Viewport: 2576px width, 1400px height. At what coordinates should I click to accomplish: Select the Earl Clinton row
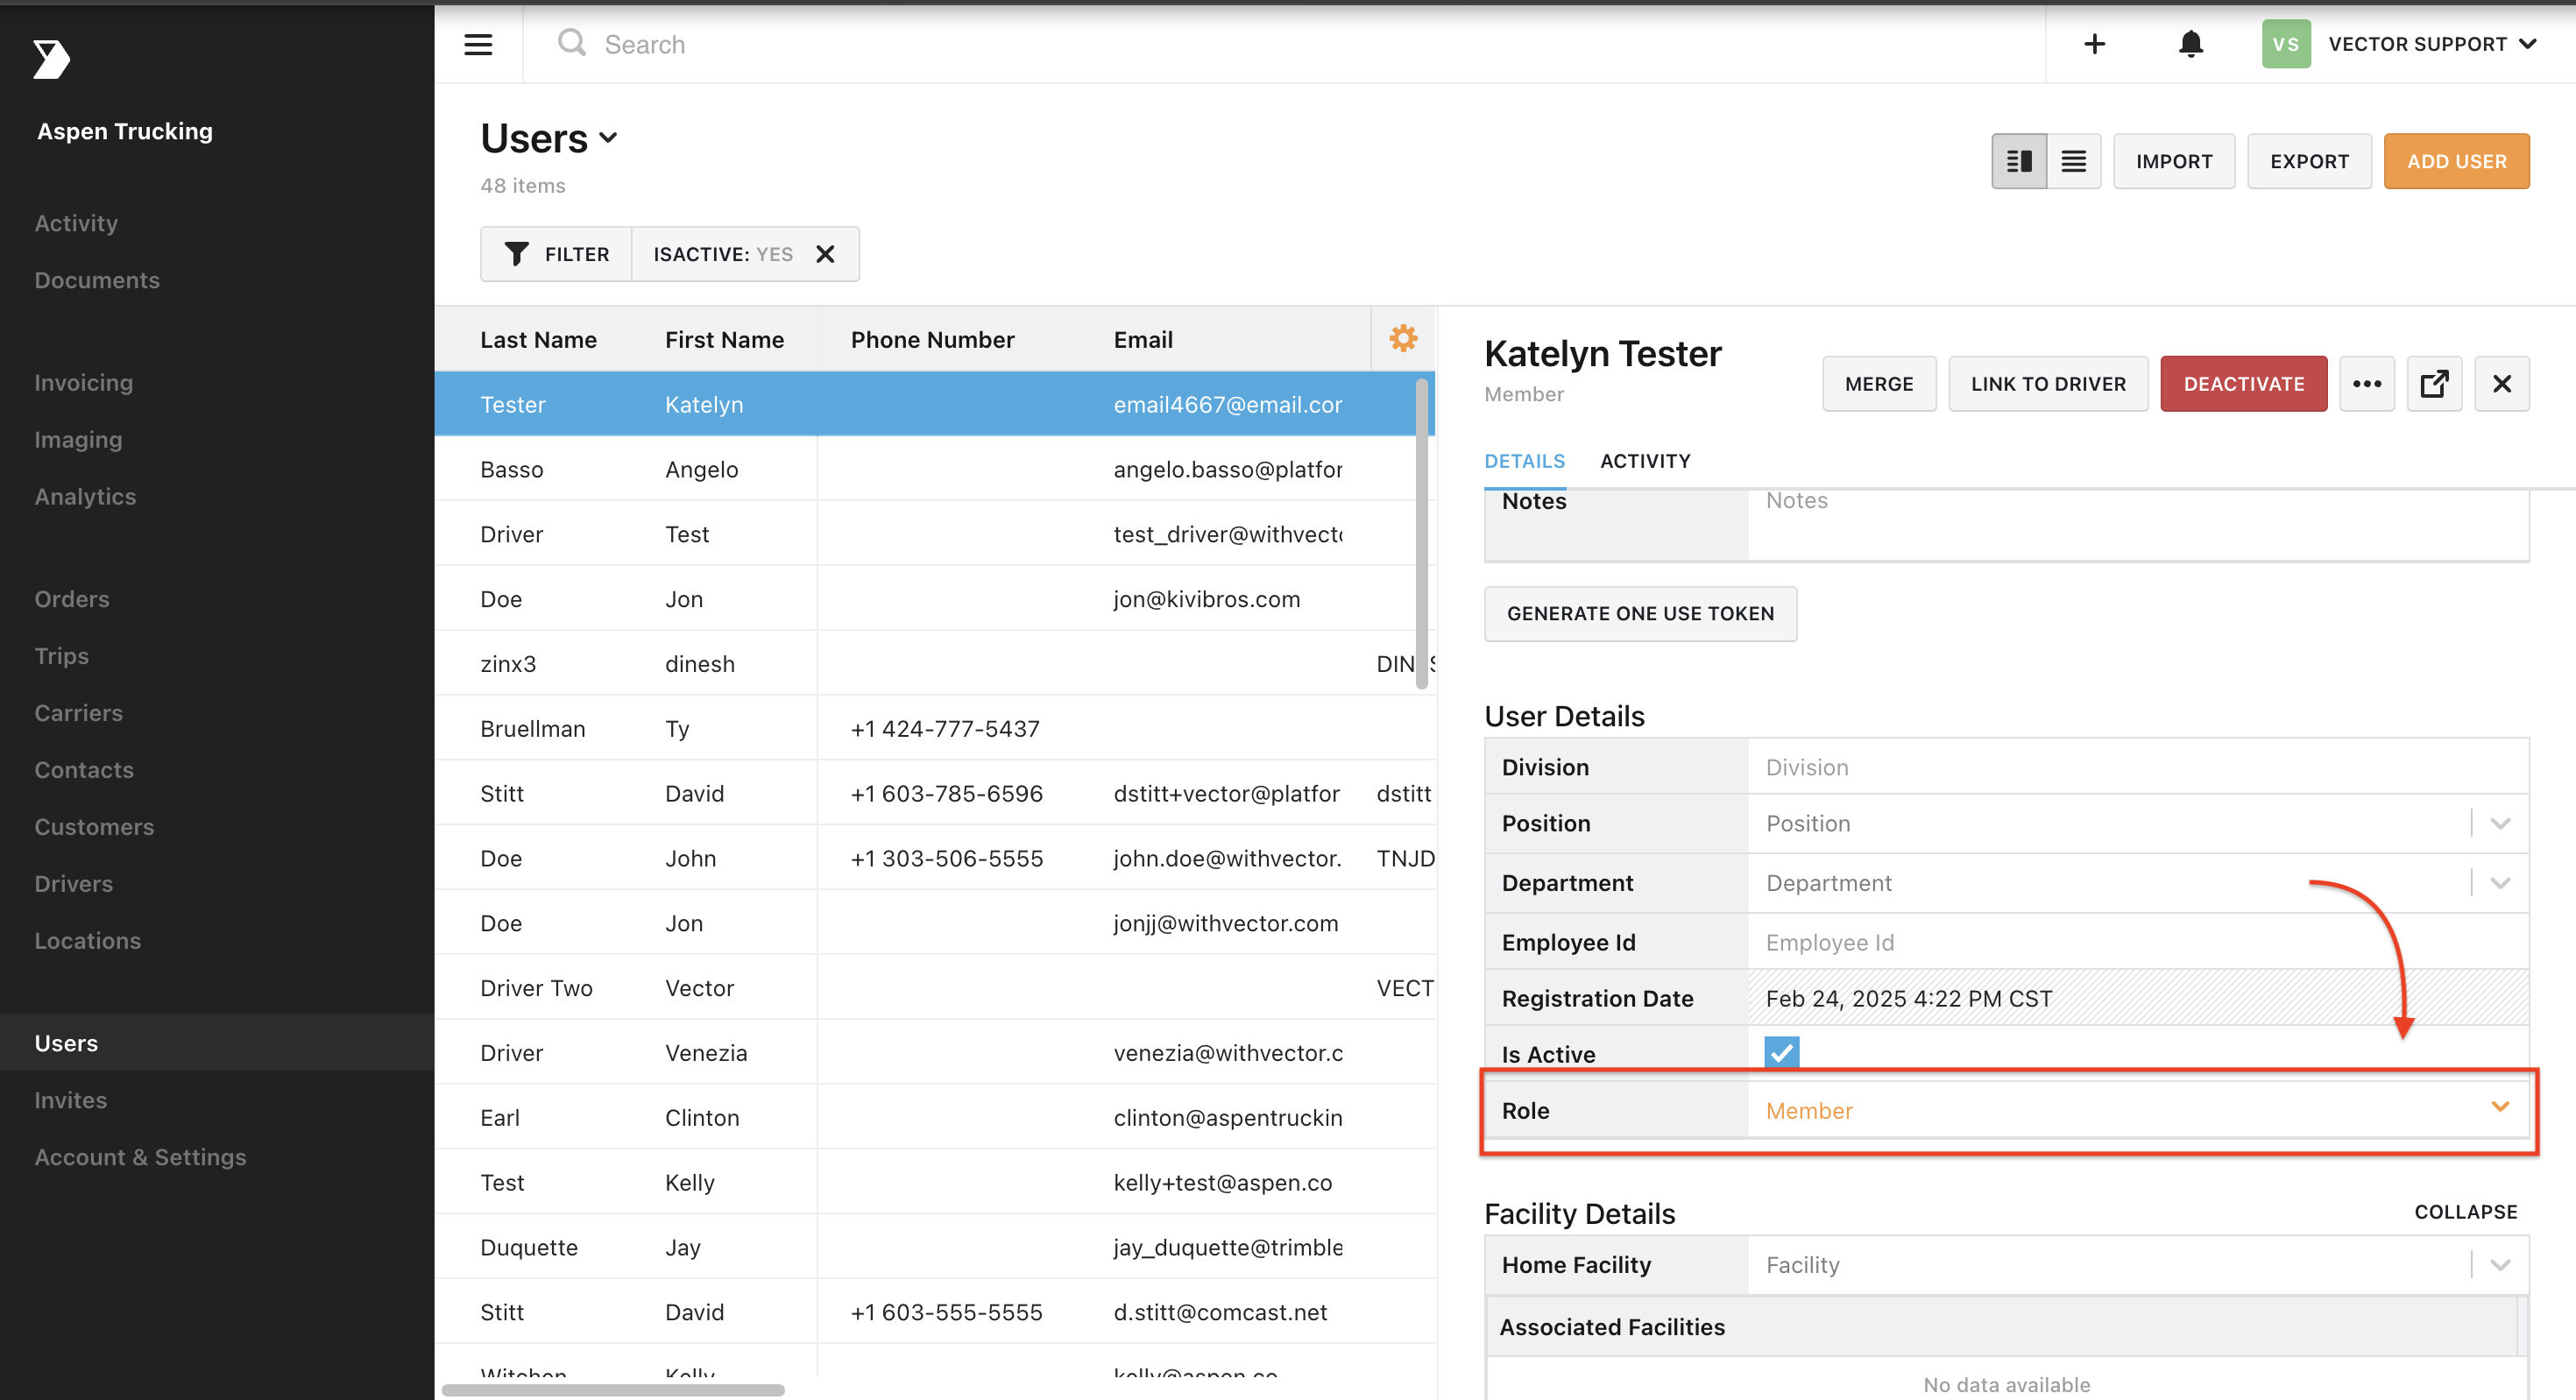point(934,1117)
